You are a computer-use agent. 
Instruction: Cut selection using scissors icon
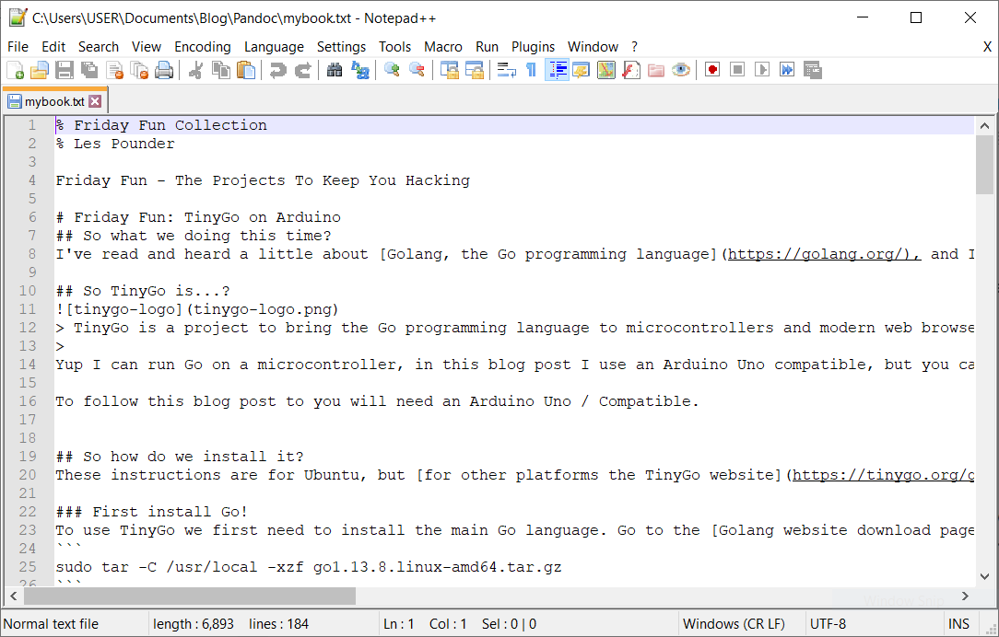195,70
